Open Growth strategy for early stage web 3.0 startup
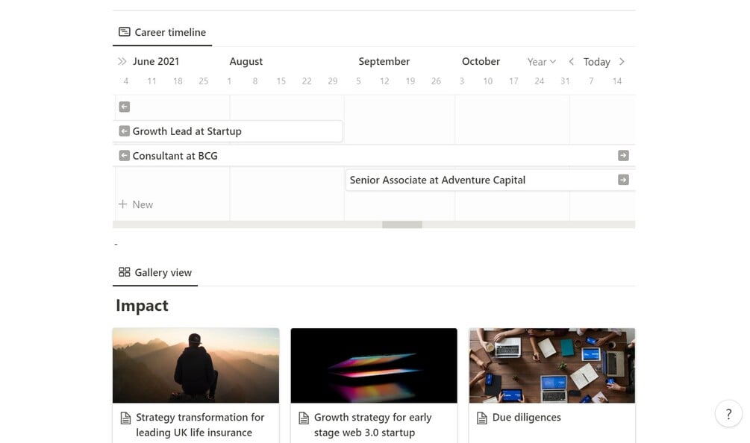 pos(372,425)
